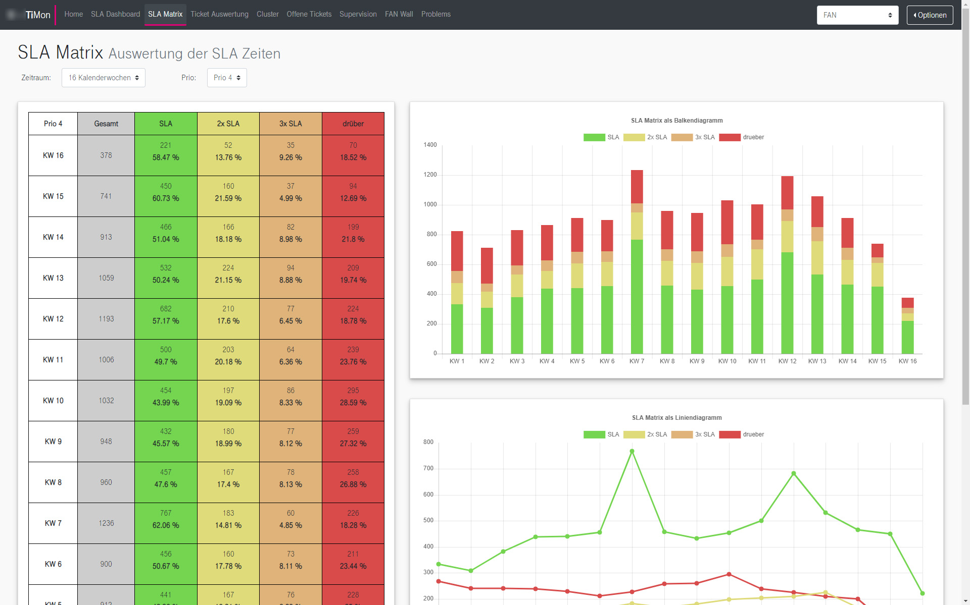
Task: Click the KW 16 row label
Action: pyautogui.click(x=53, y=155)
